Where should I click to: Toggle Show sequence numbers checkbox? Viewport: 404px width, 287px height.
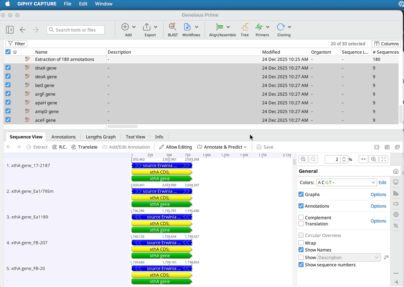[301, 265]
